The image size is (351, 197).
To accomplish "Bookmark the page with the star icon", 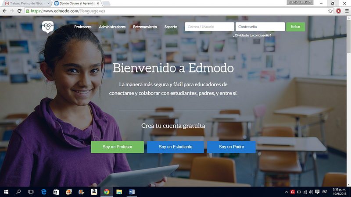I will pyautogui.click(x=330, y=11).
